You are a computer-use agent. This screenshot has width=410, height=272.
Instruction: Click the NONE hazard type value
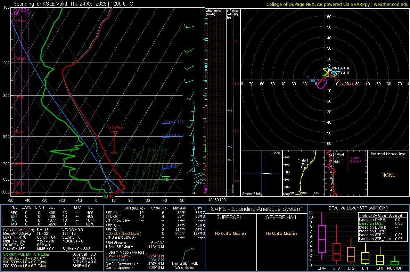(x=388, y=175)
